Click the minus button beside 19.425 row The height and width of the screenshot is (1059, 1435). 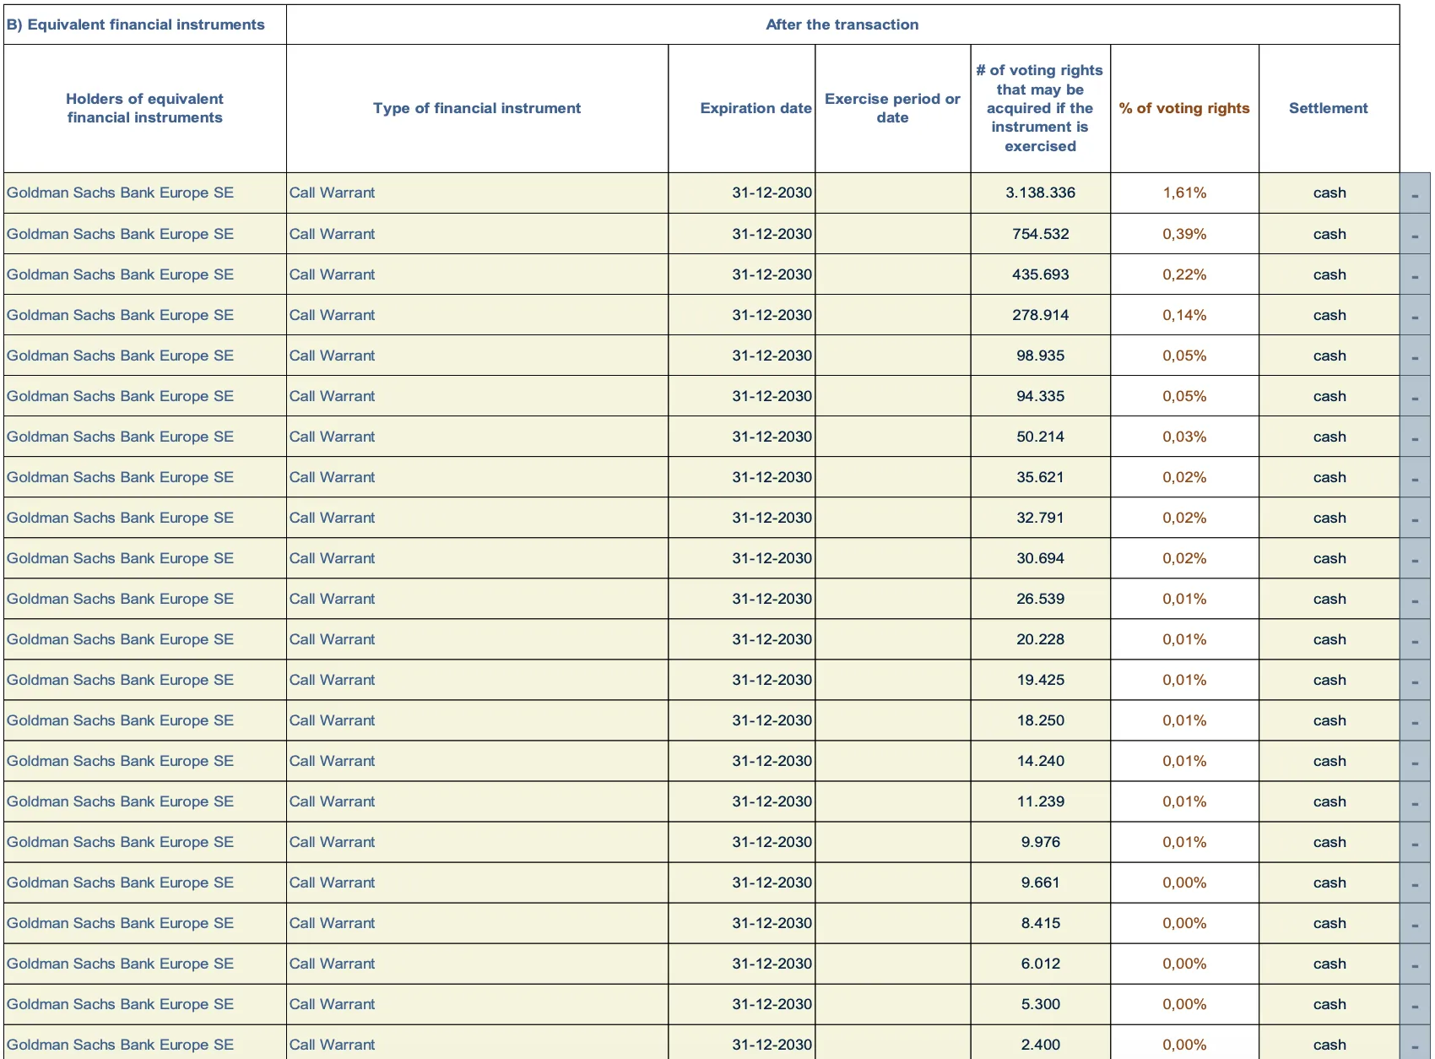[x=1415, y=680]
